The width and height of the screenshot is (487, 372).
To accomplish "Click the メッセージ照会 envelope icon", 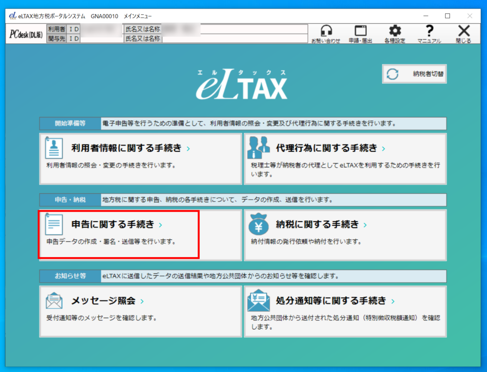I will pos(54,301).
